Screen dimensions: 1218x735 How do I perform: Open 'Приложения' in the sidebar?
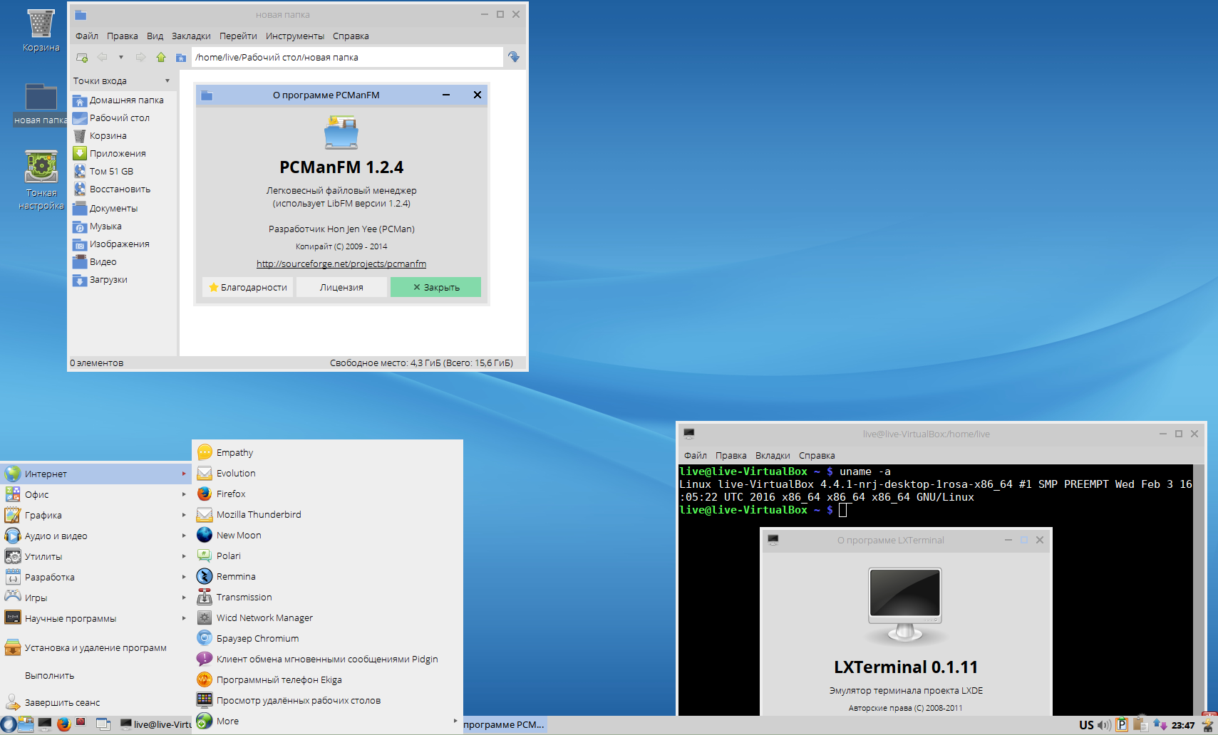click(x=123, y=154)
